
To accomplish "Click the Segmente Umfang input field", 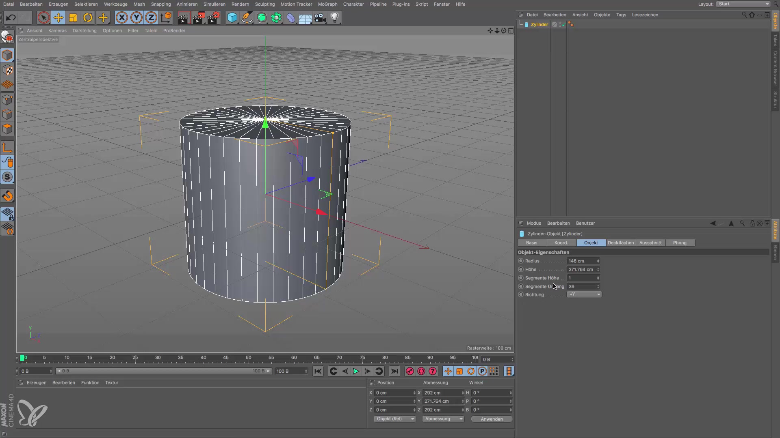I will pyautogui.click(x=581, y=286).
